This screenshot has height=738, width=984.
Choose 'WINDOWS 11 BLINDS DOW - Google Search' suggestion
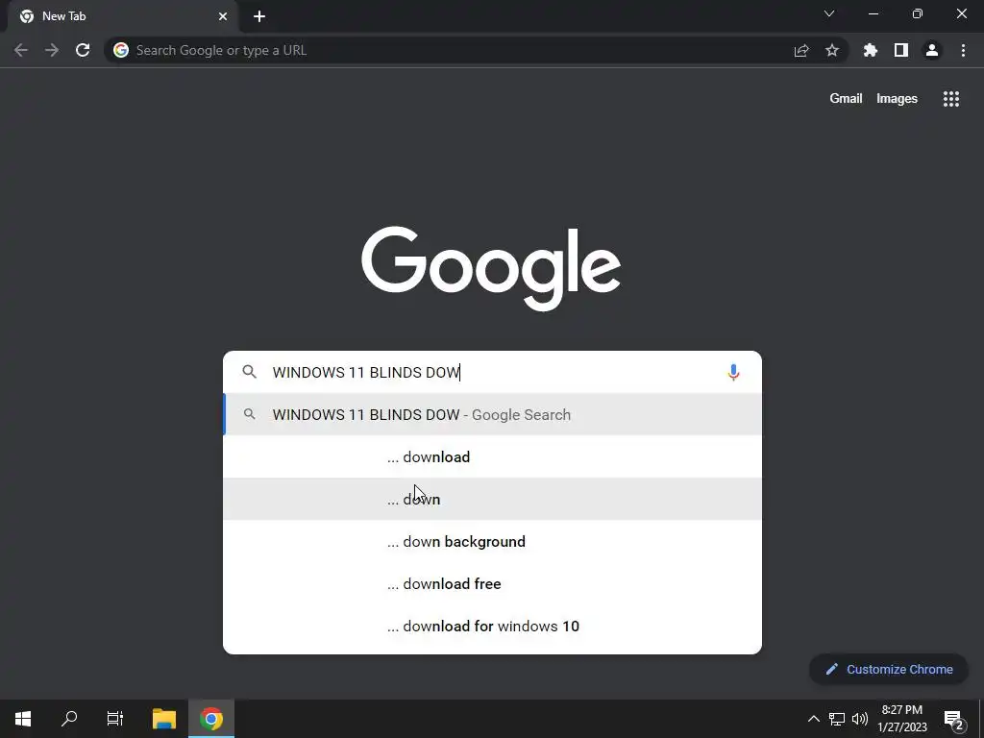(x=493, y=415)
